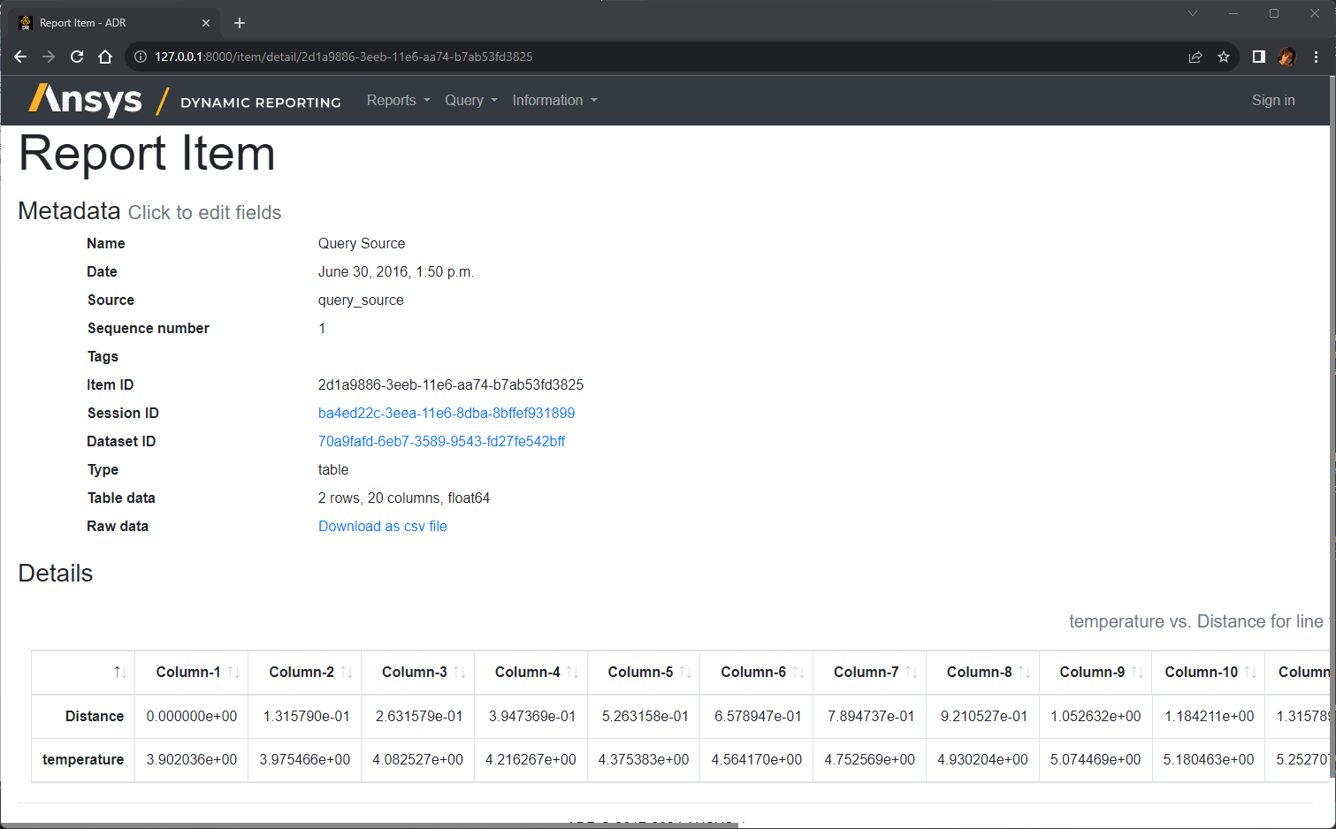Image resolution: width=1336 pixels, height=829 pixels.
Task: Download as csv file
Action: 383,526
